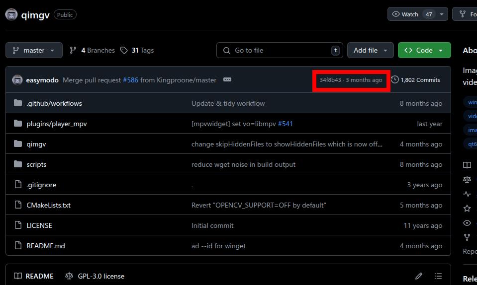Image resolution: width=477 pixels, height=285 pixels.
Task: Open issue #541 link in mpvwidget commit
Action: [x=286, y=124]
